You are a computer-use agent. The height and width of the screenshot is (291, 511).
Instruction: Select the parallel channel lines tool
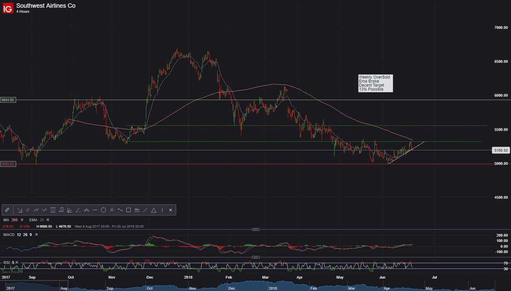click(28, 210)
